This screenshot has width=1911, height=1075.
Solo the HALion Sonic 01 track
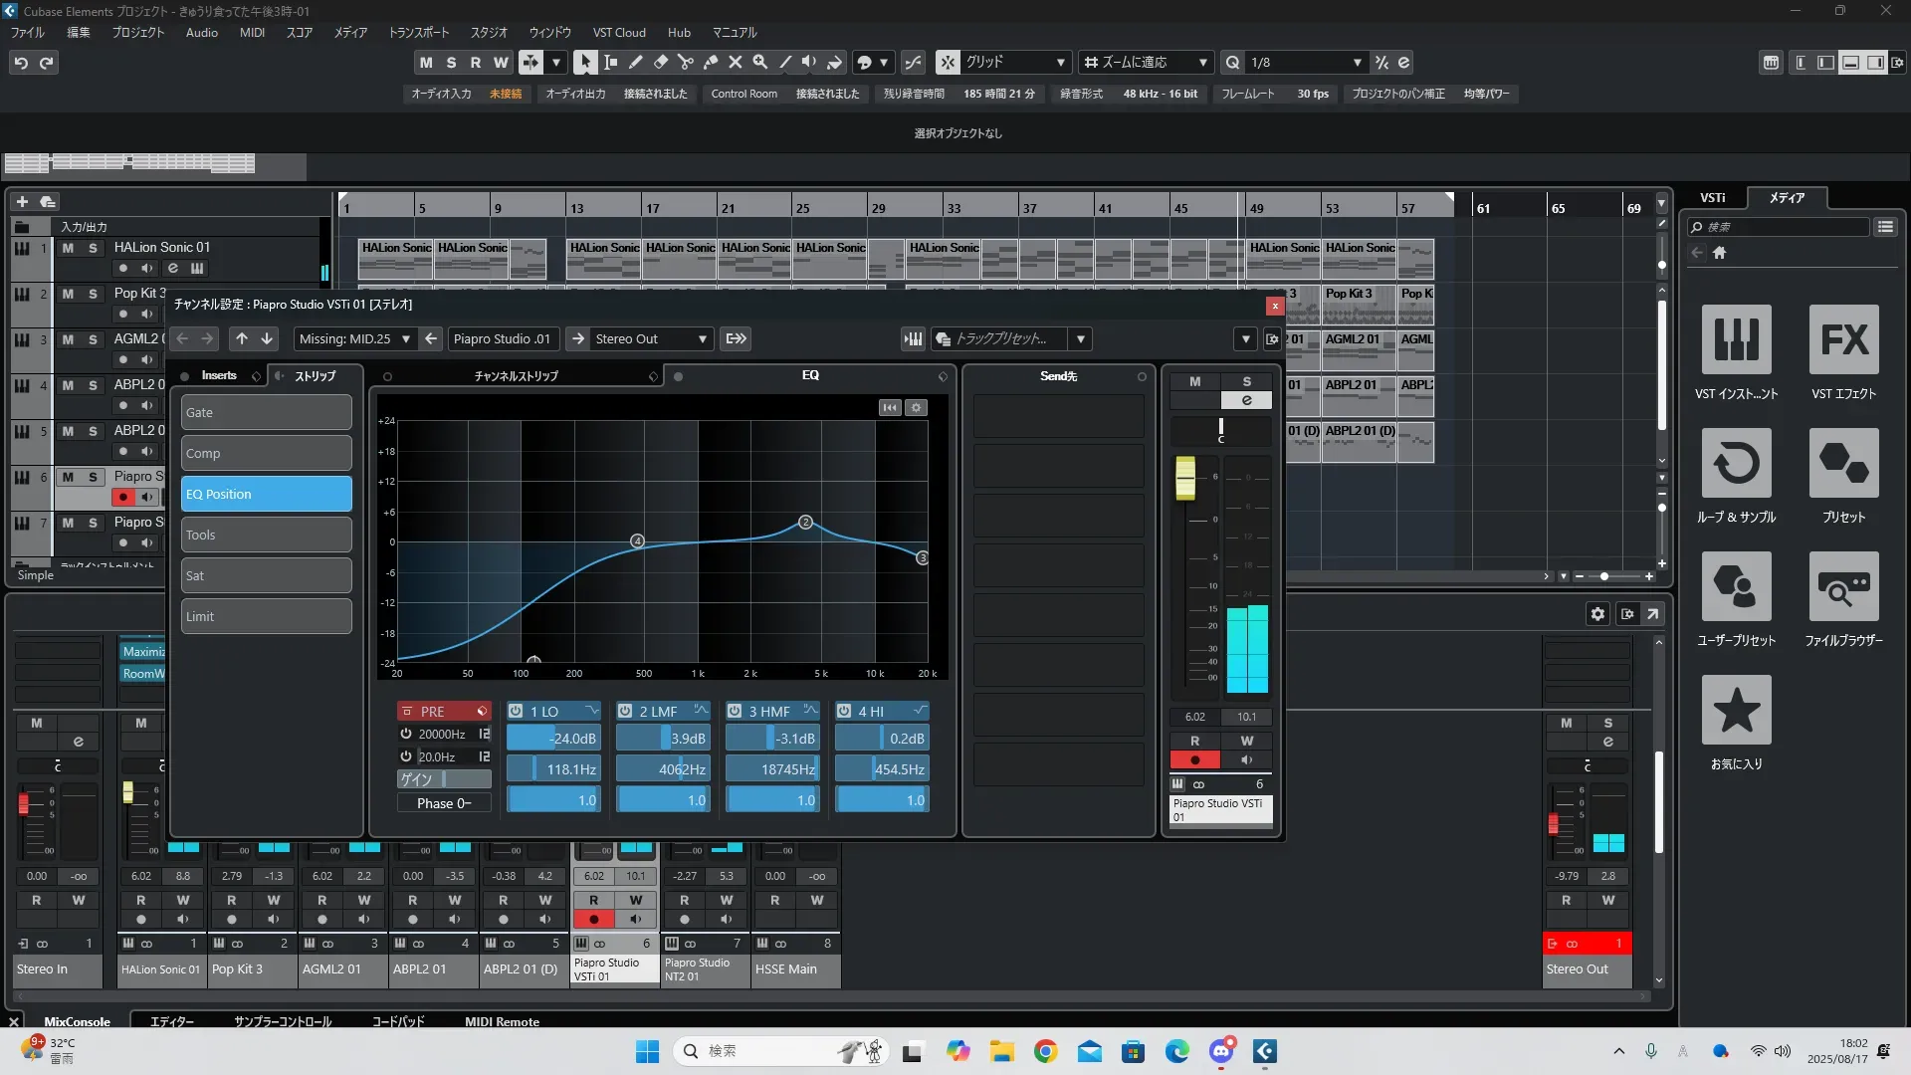point(93,248)
